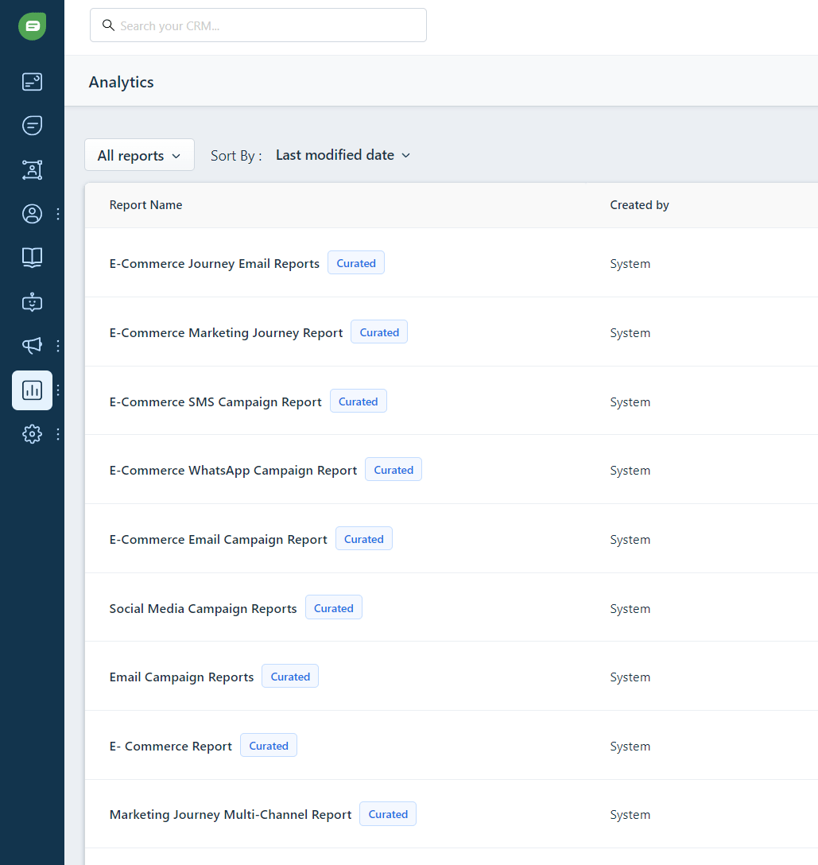Open the conversations chat icon
The width and height of the screenshot is (818, 865).
click(x=32, y=126)
